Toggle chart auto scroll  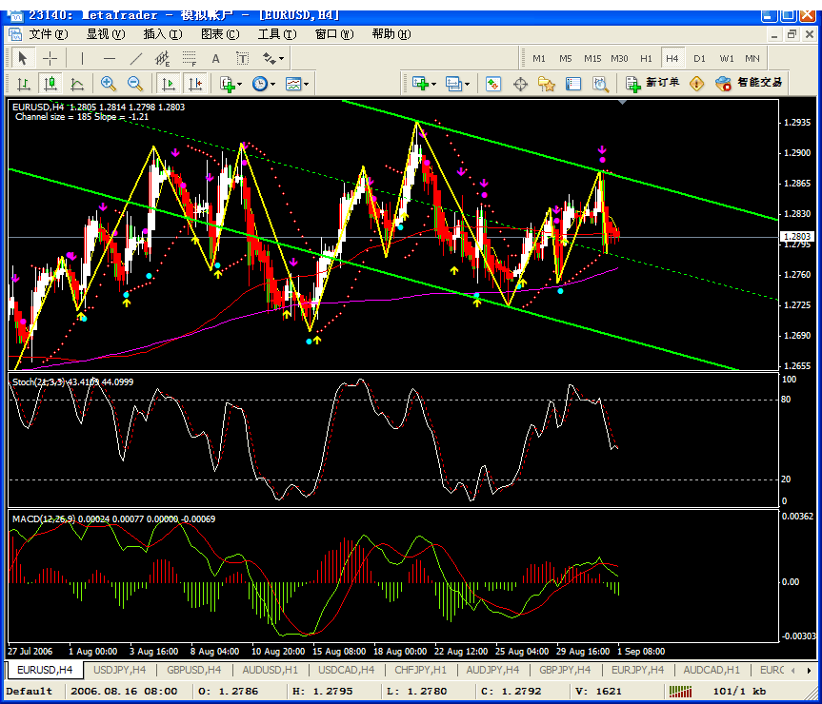point(169,84)
